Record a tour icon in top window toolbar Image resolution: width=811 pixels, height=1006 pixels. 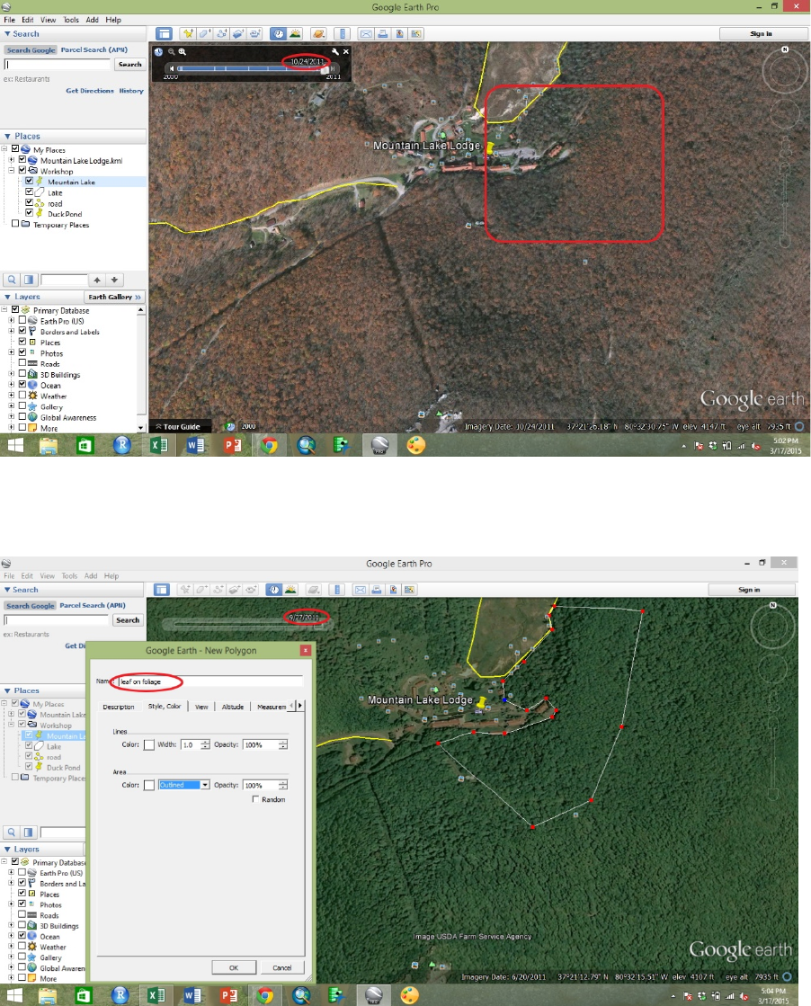[x=254, y=34]
